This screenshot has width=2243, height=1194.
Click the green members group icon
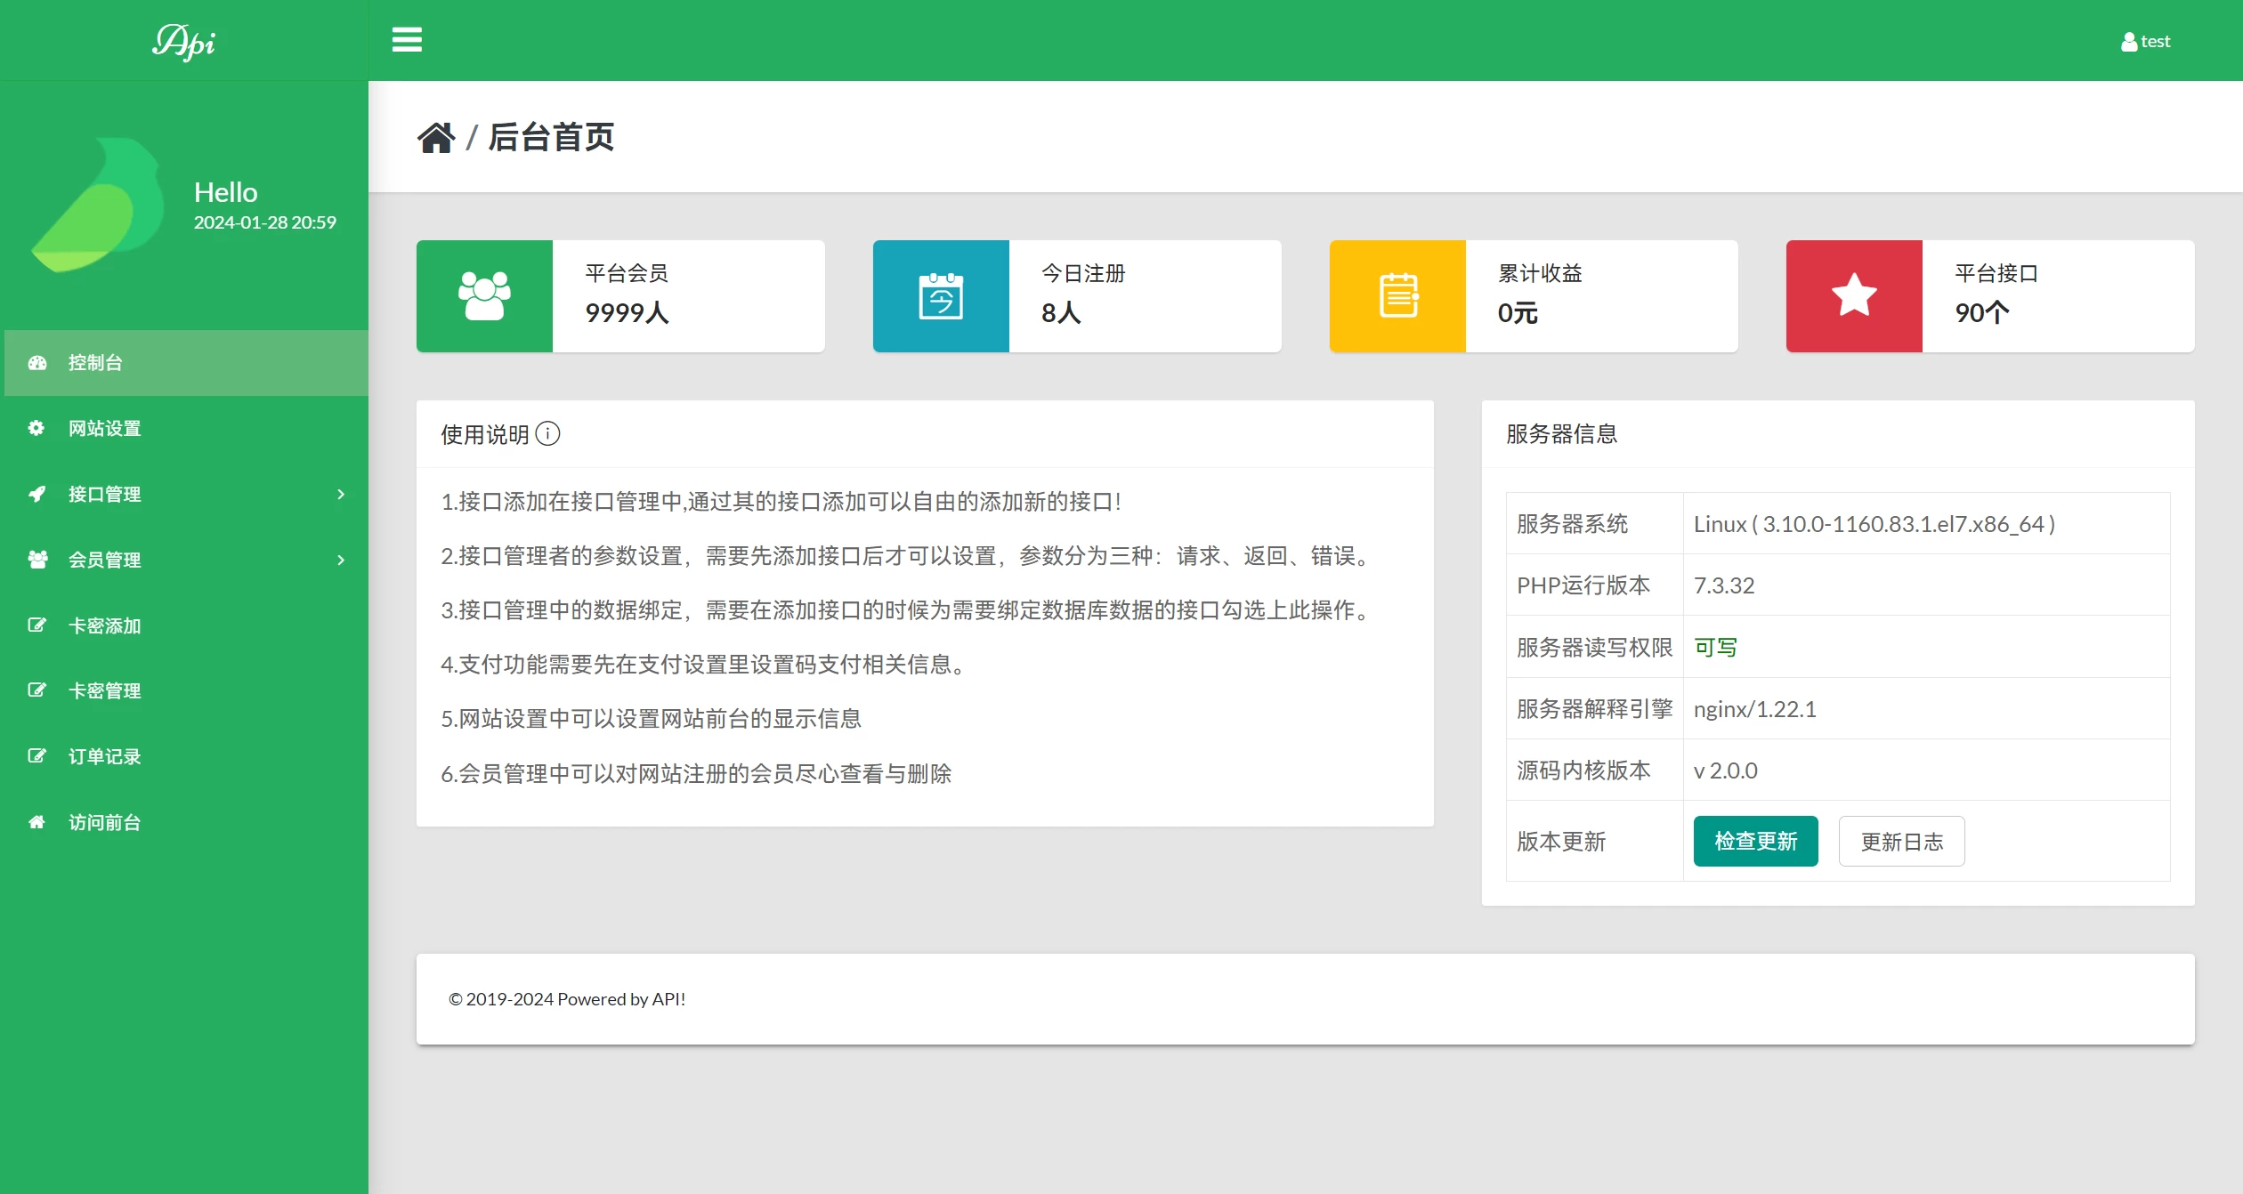point(484,296)
